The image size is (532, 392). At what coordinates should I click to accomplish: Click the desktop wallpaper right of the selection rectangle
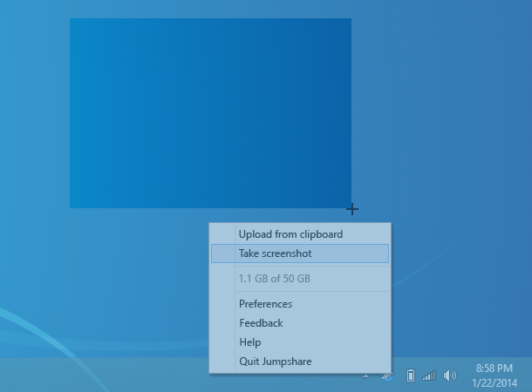click(436, 113)
